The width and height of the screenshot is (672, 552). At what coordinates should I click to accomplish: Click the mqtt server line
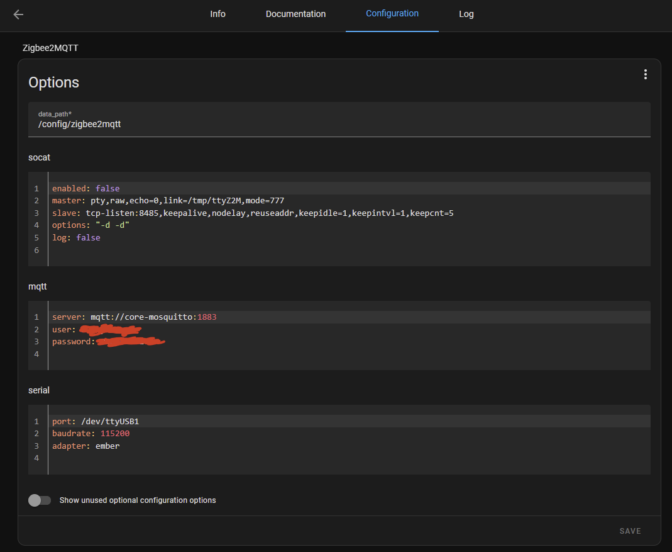pos(350,317)
